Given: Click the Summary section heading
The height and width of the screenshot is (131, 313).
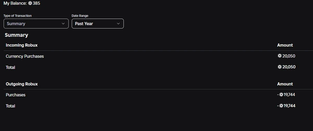Looking at the screenshot, I should click(x=16, y=35).
